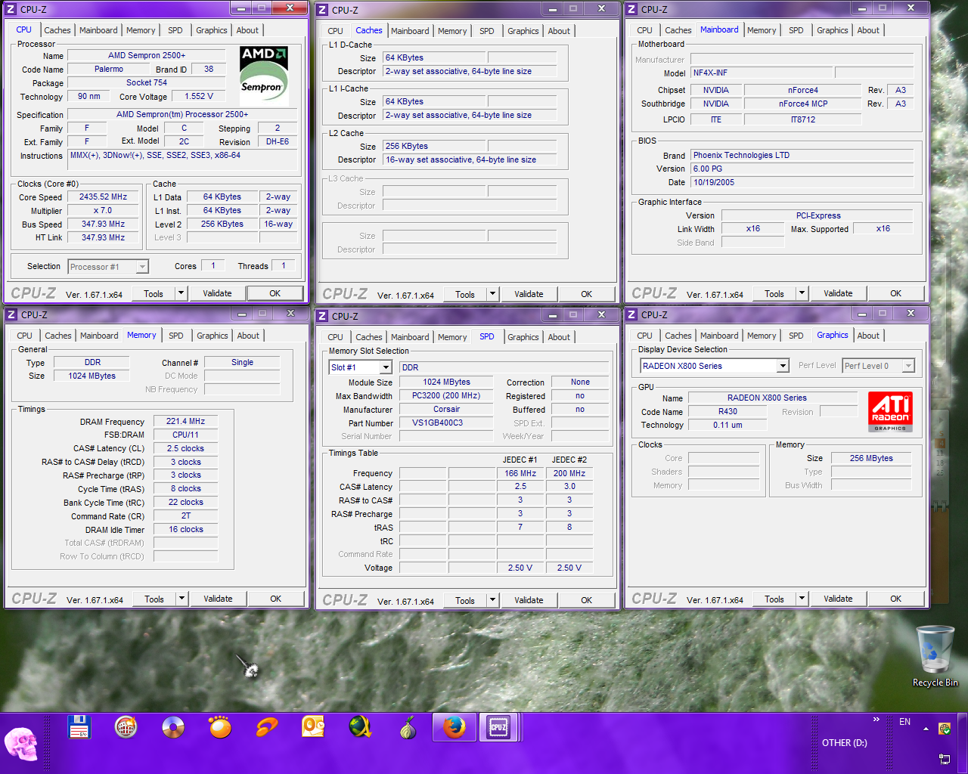Screen dimensions: 968x774
Task: Switch to Mainboard tab in the SPD window
Action: pos(409,337)
